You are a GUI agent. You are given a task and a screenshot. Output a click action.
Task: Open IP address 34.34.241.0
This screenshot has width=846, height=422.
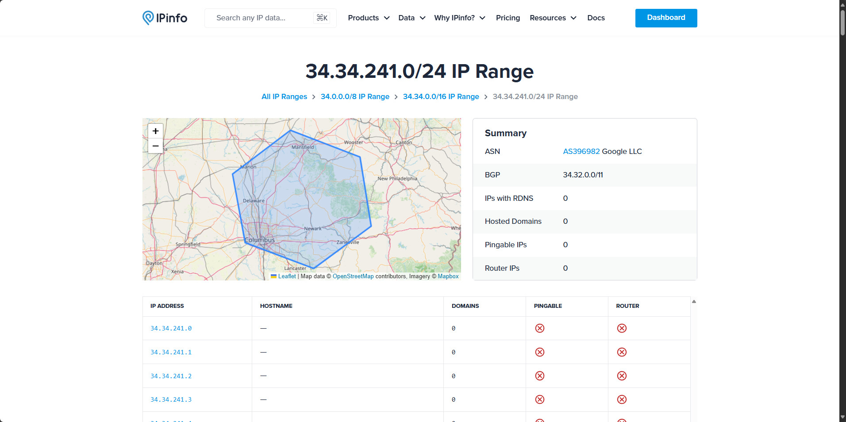(171, 328)
